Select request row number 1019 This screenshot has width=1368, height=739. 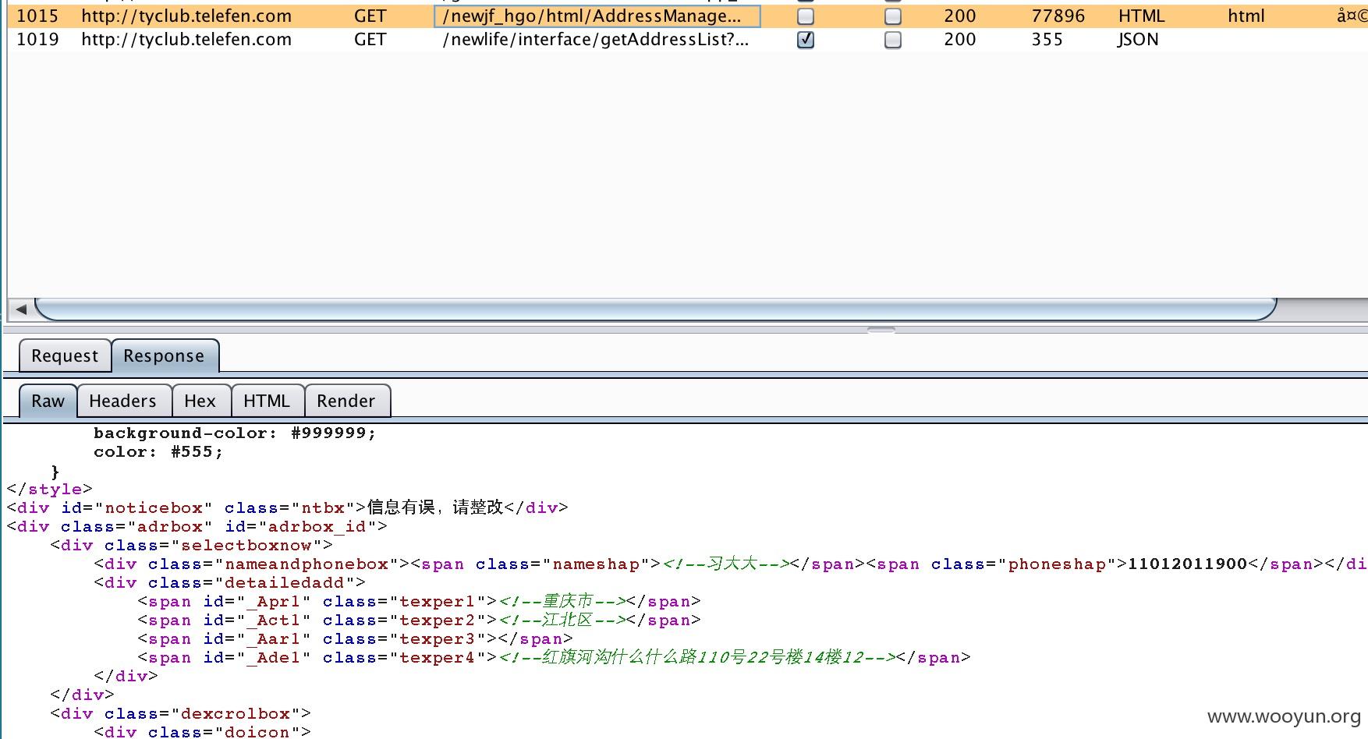pos(37,40)
